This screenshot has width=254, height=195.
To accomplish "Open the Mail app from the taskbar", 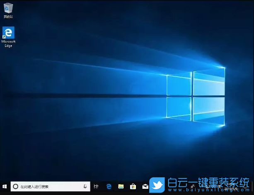I will (x=145, y=187).
